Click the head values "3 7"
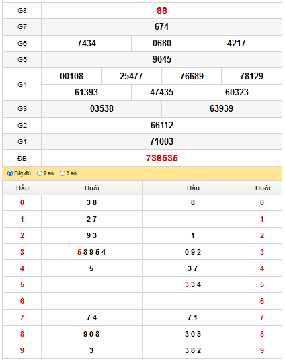 click(x=192, y=268)
